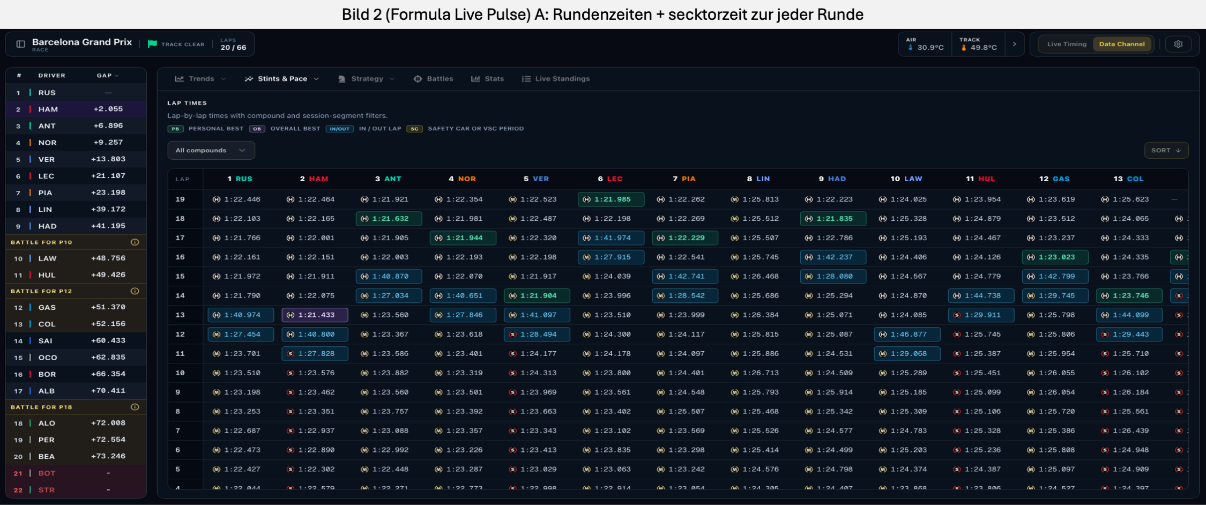This screenshot has height=505, width=1206.
Task: Open settings via the gear icon
Action: (x=1178, y=44)
